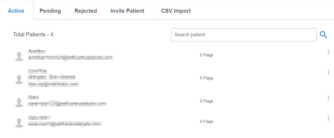The width and height of the screenshot is (334, 138).
Task: Go to the Rejected tab
Action: point(86,11)
